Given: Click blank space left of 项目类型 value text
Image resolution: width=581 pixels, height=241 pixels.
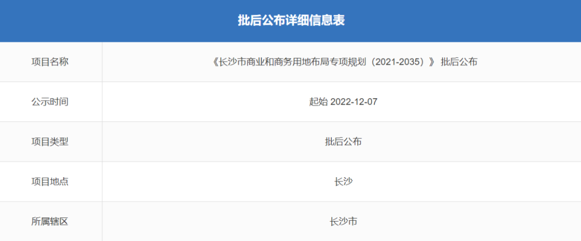Looking at the screenshot, I should pyautogui.click(x=214, y=142).
